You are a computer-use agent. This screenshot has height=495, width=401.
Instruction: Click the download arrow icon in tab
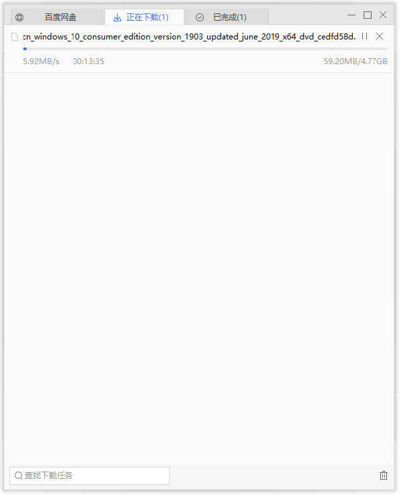[117, 17]
